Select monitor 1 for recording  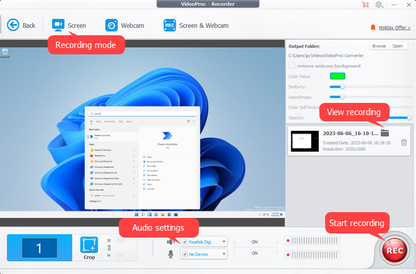coord(39,248)
